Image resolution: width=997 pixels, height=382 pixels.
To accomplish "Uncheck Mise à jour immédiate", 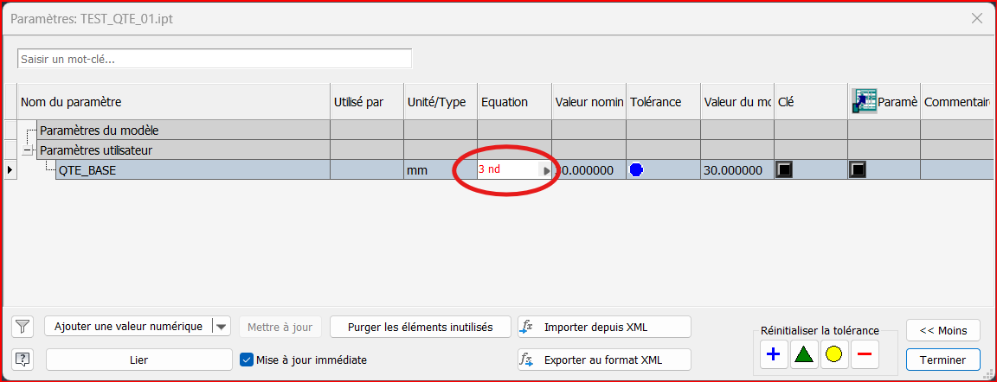I will (246, 360).
